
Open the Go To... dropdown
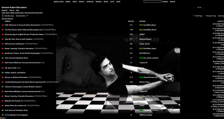pos(200,7)
